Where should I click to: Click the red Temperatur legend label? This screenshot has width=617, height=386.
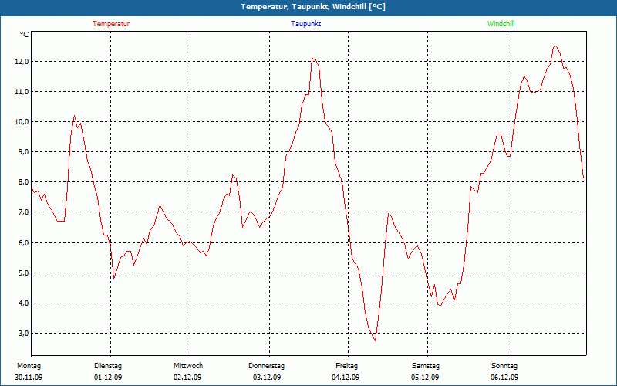[x=111, y=24]
